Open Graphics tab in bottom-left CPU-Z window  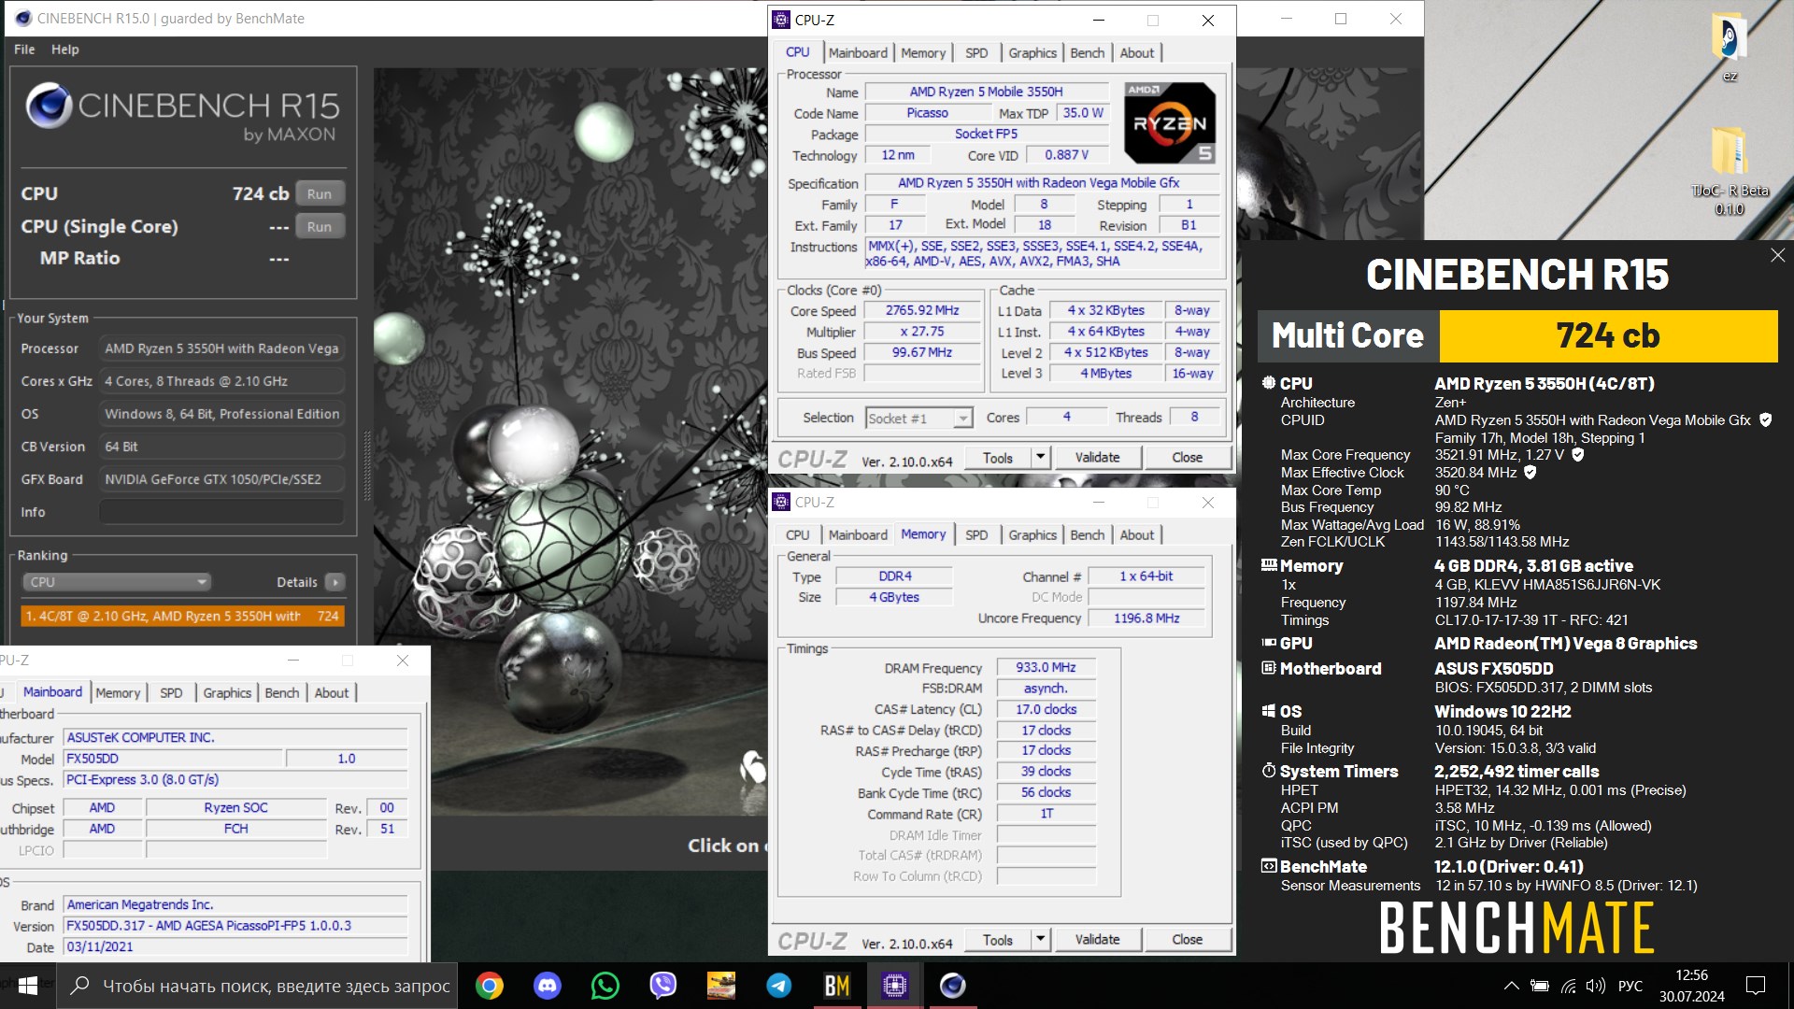tap(227, 693)
